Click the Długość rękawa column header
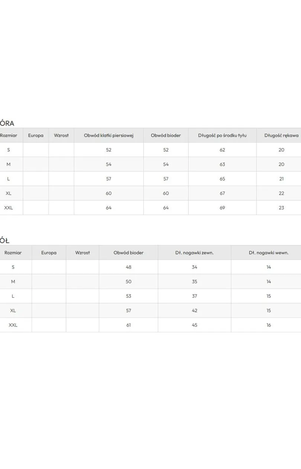Viewport: 301px width, 469px height. [x=281, y=135]
